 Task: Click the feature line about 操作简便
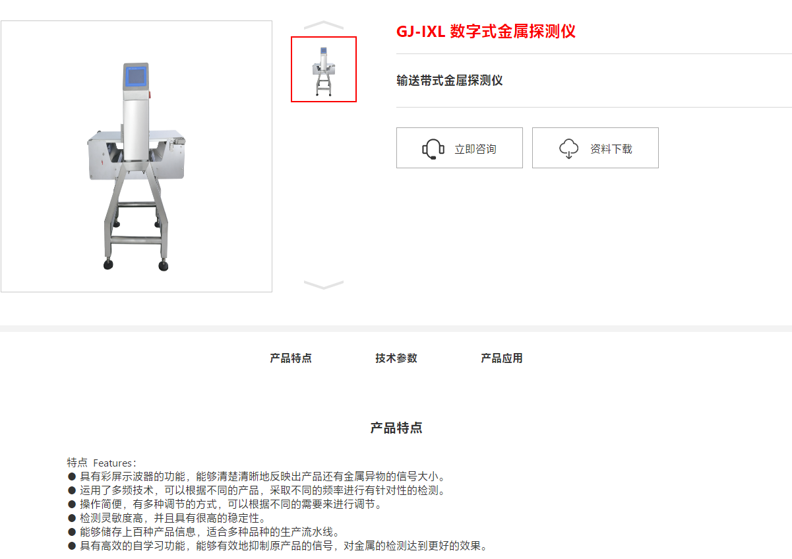225,504
